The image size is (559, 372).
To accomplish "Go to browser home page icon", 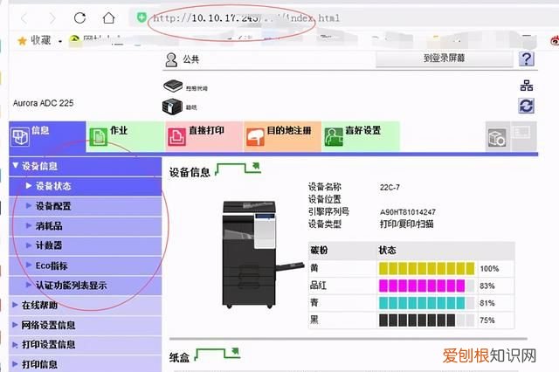I will [x=108, y=17].
